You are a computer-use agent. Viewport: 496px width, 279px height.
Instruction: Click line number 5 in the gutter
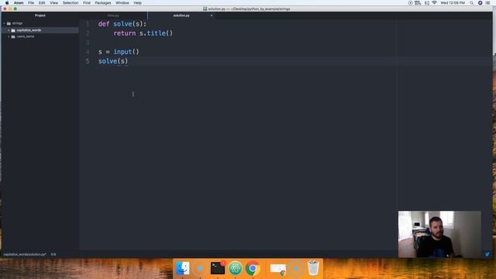(88, 61)
